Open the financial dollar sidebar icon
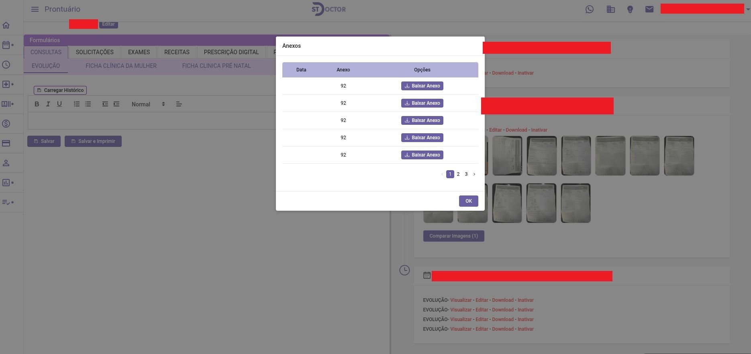 pyautogui.click(x=6, y=124)
